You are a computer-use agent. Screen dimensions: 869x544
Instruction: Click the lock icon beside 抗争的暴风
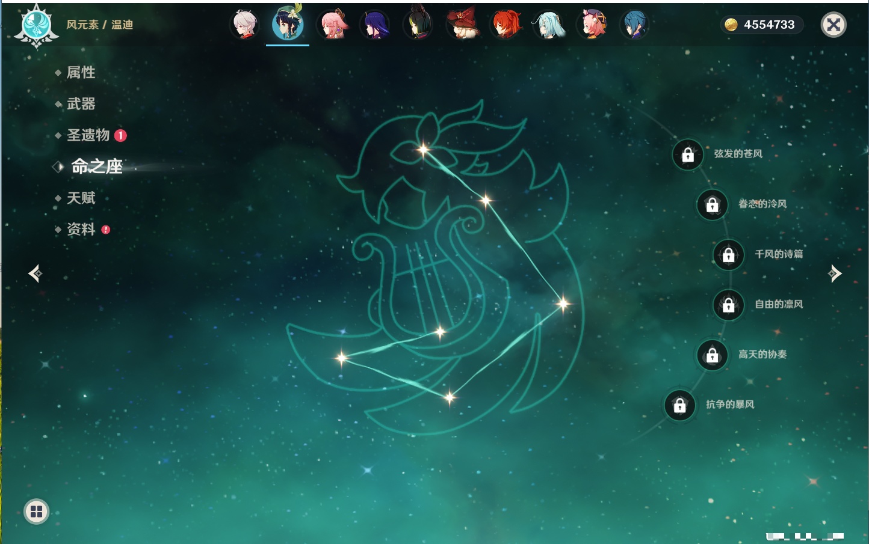pos(680,405)
